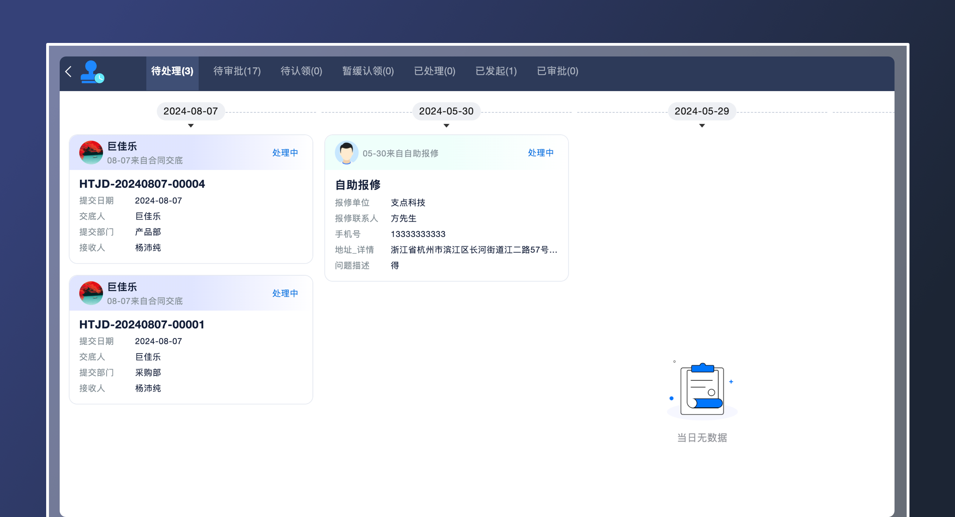The image size is (955, 517).
Task: Click phone number 13333333333 on 自助报修 card
Action: (418, 234)
